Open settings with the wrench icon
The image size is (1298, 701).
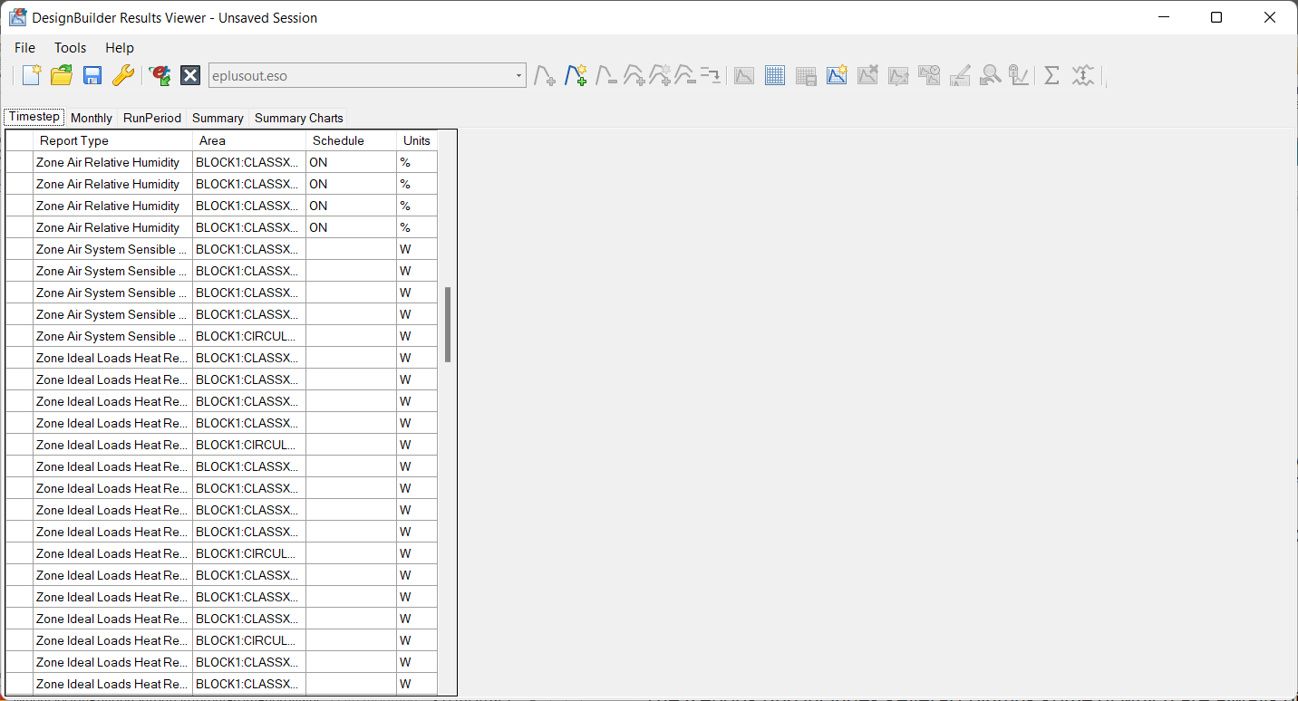(123, 75)
